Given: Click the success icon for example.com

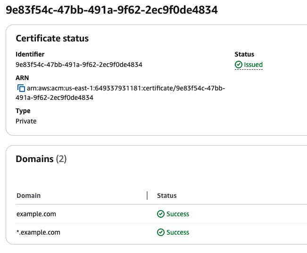Looking at the screenshot, I should [x=161, y=214].
